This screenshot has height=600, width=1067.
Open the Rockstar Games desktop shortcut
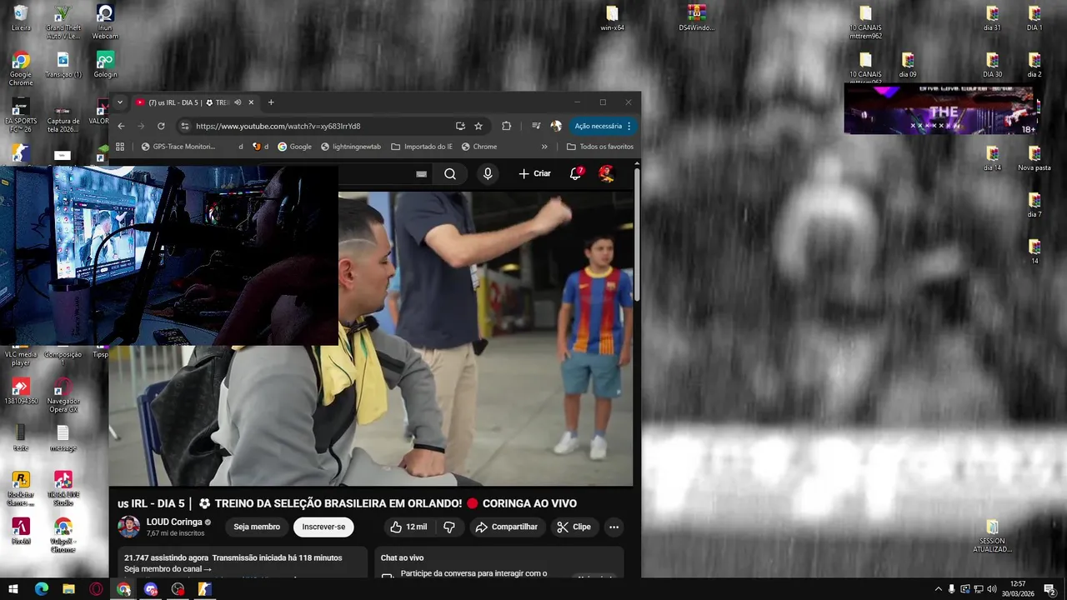pyautogui.click(x=21, y=489)
